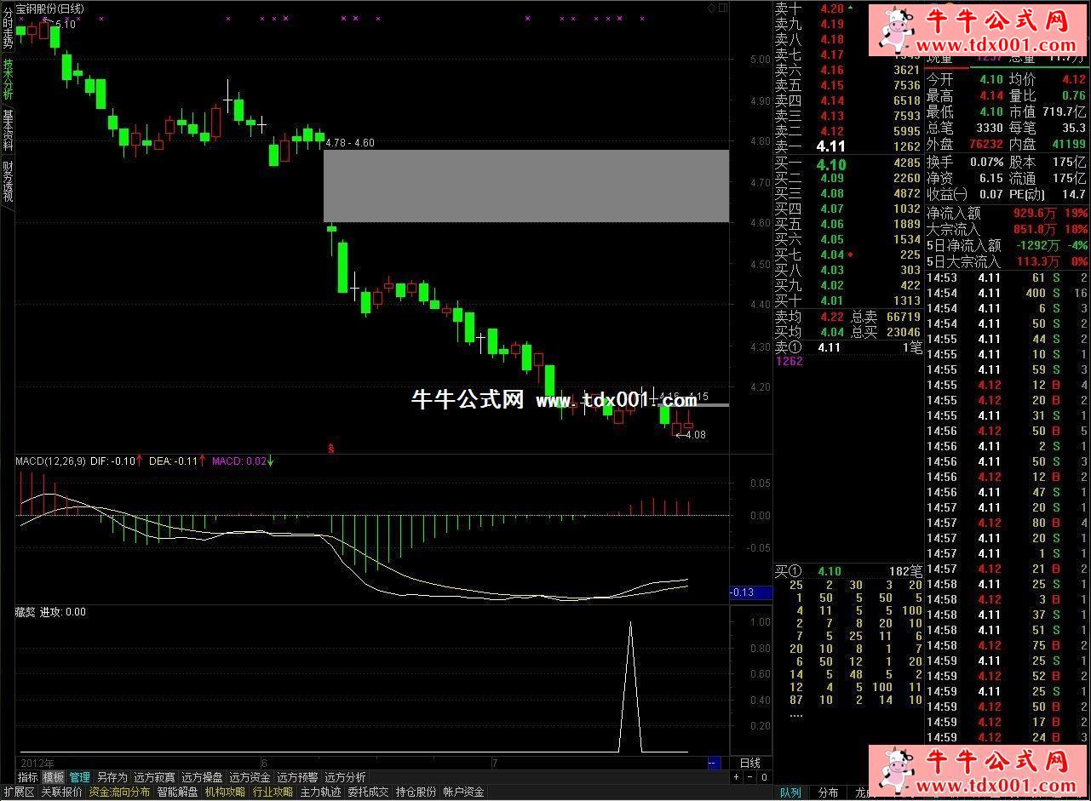
Task: Click the 管理 tab
Action: point(80,777)
